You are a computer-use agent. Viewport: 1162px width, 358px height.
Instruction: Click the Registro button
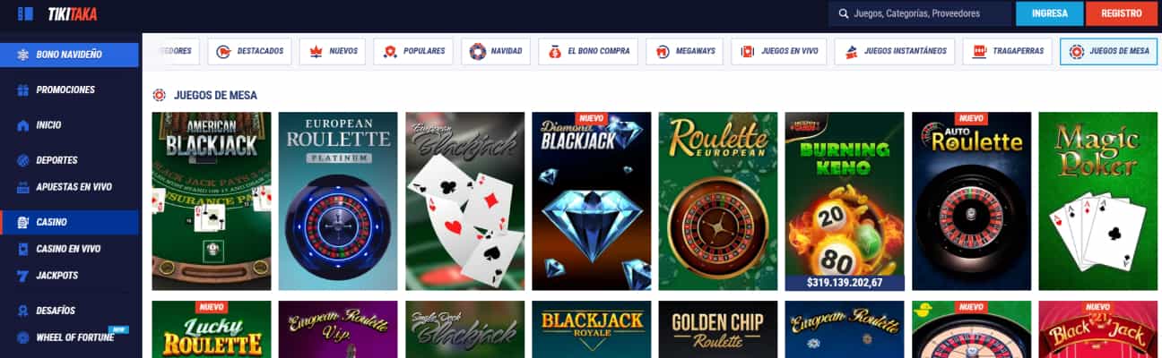pyautogui.click(x=1122, y=13)
